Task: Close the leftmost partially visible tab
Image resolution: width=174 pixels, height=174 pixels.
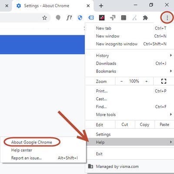Action: (x=7, y=6)
